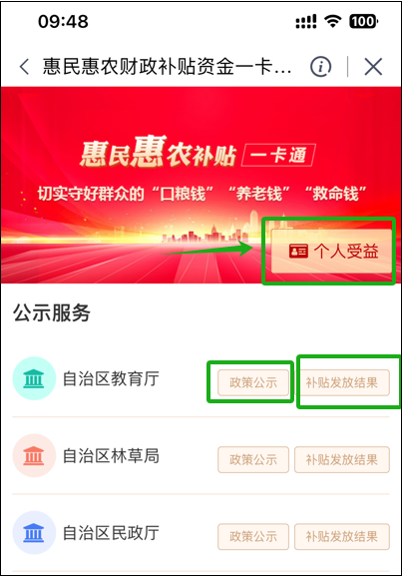The height and width of the screenshot is (576, 403).
Task: Open 政策公示 for 自治区教育厅
Action: (x=253, y=382)
